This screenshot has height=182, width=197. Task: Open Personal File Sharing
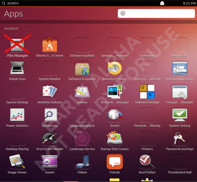[x=147, y=115]
